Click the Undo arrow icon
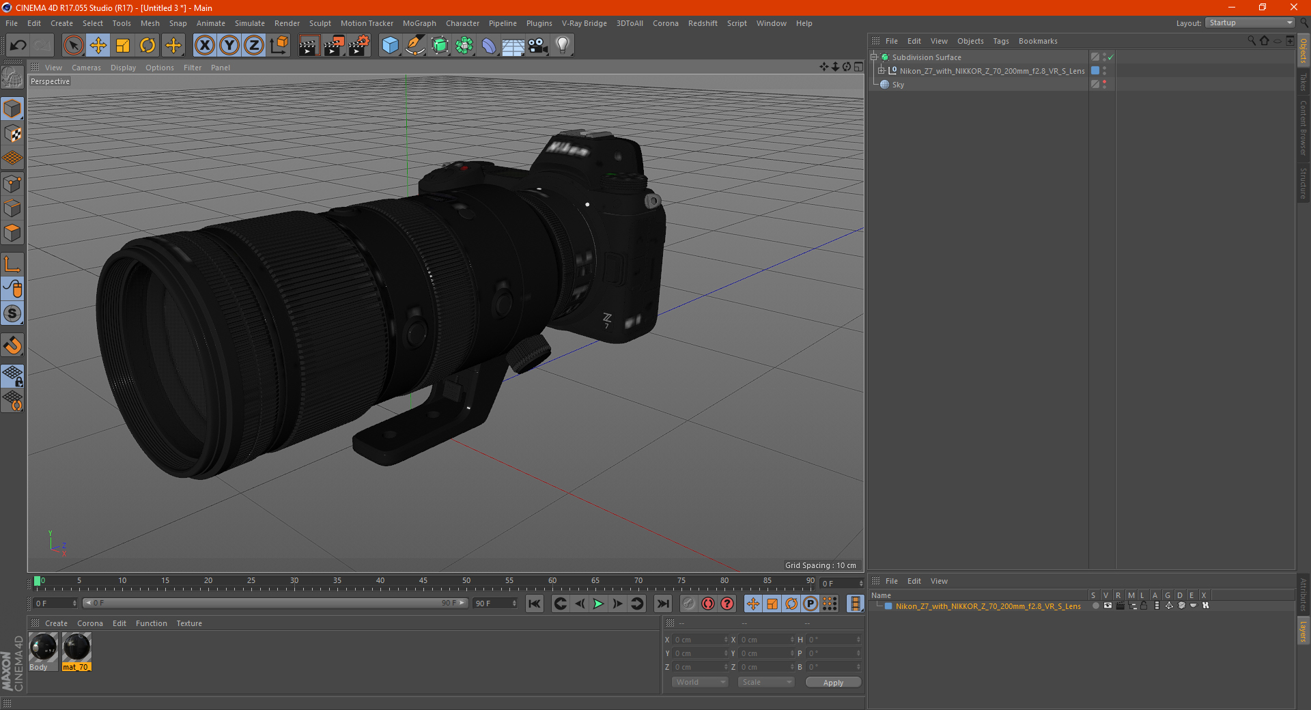 pos(18,46)
